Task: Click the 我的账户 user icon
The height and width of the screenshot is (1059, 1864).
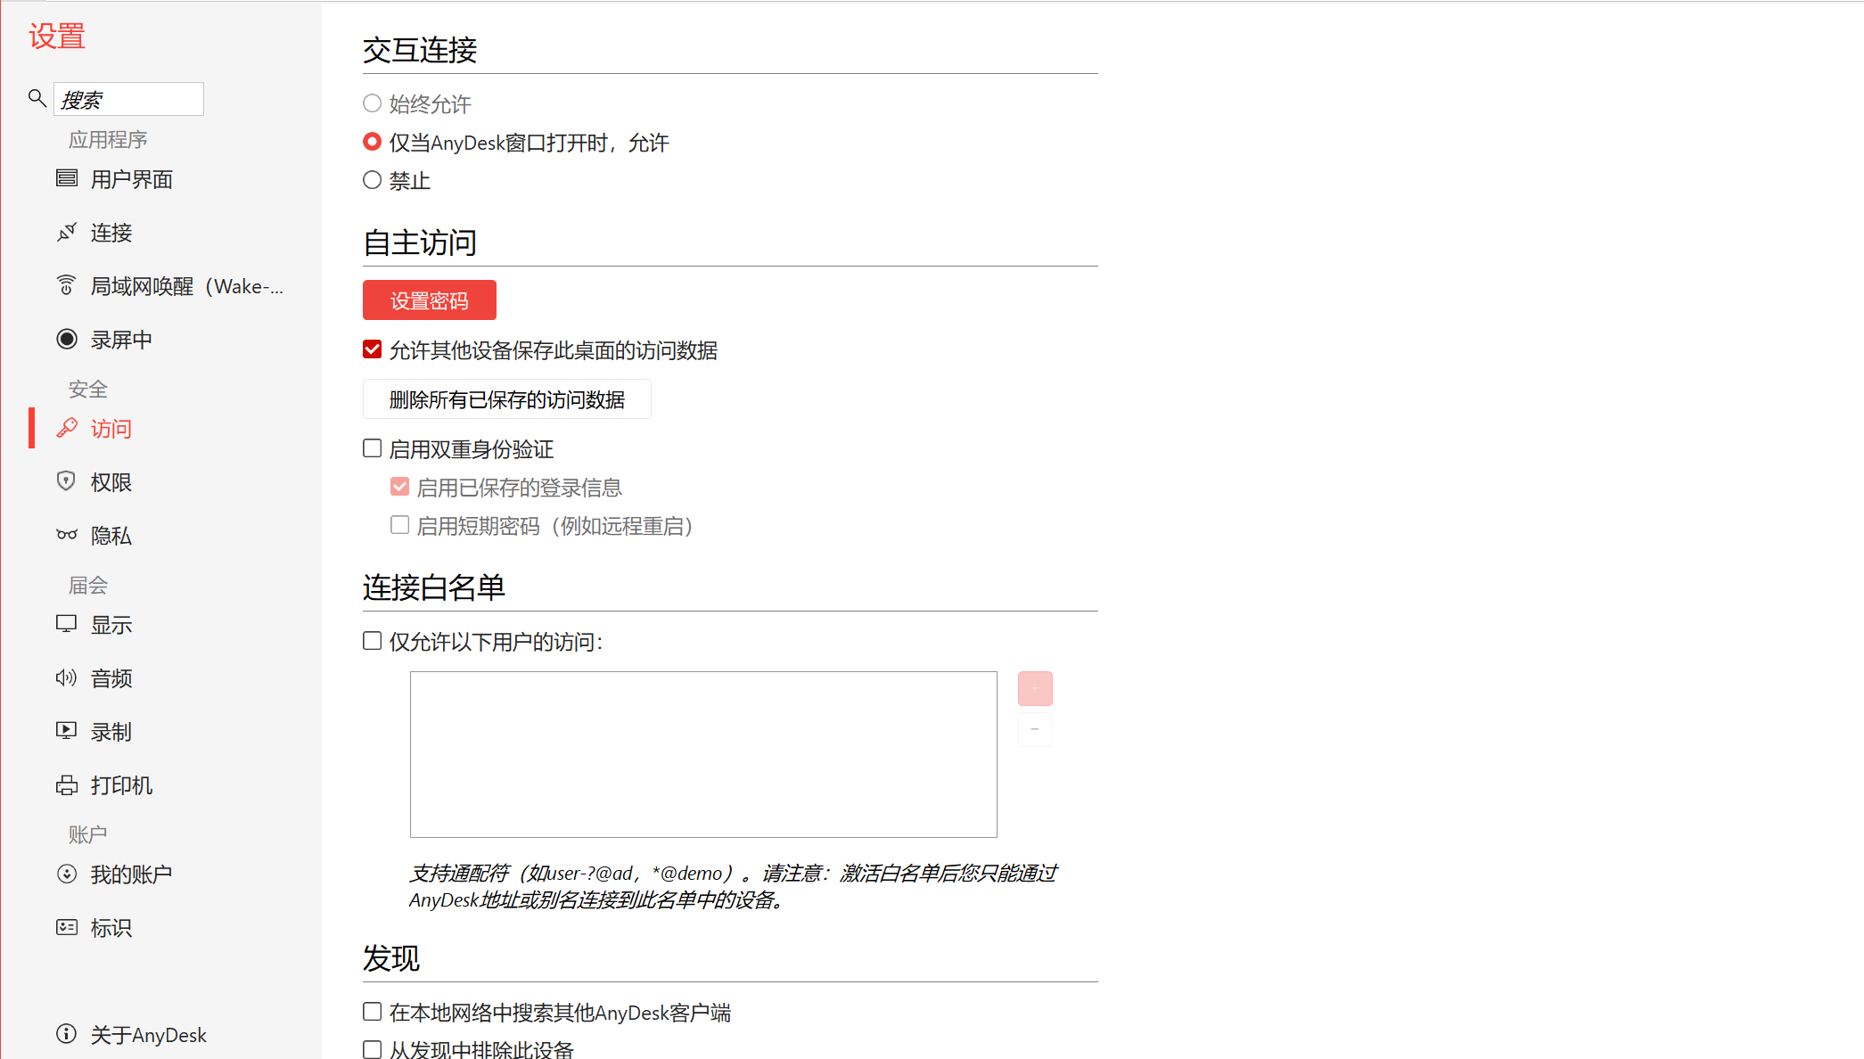Action: (x=67, y=874)
